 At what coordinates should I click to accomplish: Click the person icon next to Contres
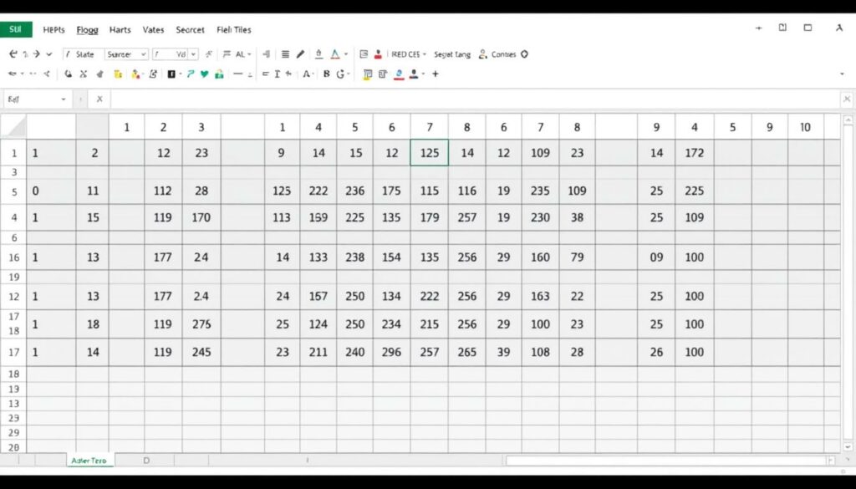click(x=482, y=54)
